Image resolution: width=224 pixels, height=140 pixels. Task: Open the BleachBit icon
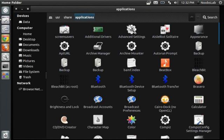[x=199, y=62]
